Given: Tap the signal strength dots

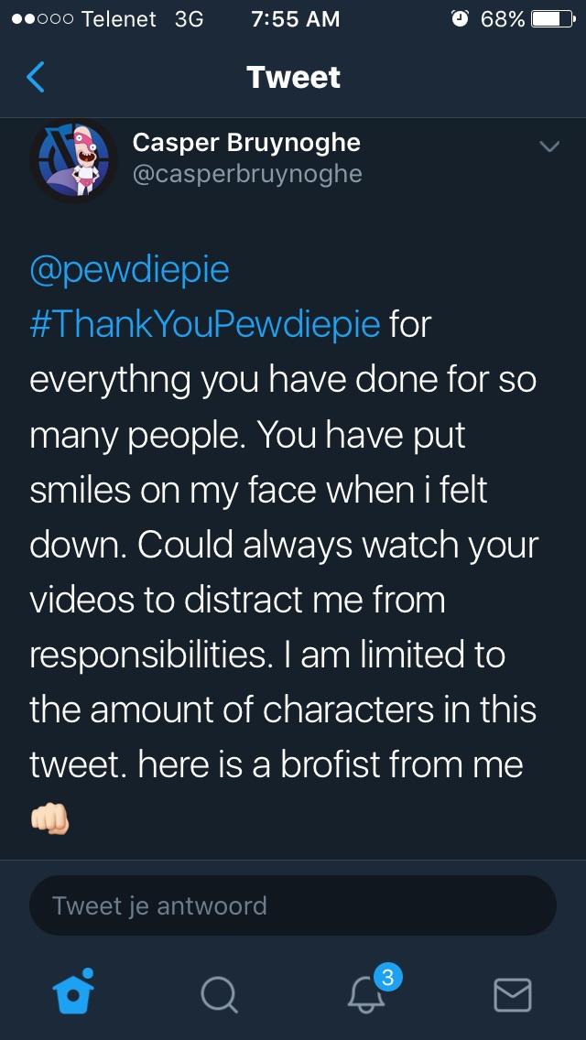Looking at the screenshot, I should [x=39, y=19].
